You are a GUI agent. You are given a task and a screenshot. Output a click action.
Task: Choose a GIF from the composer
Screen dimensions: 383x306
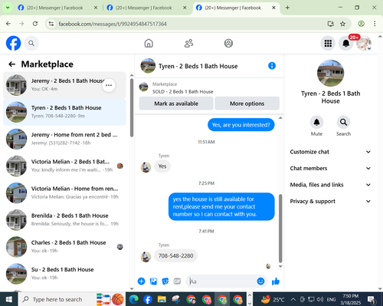tap(177, 281)
